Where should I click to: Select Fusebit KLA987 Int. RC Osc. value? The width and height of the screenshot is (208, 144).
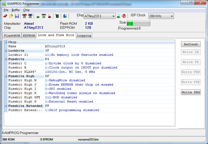pyautogui.click(x=109, y=72)
